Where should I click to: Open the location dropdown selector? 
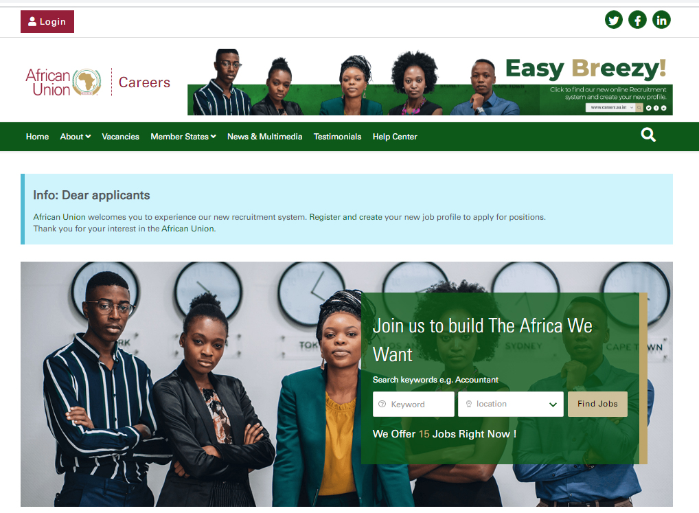pyautogui.click(x=510, y=404)
